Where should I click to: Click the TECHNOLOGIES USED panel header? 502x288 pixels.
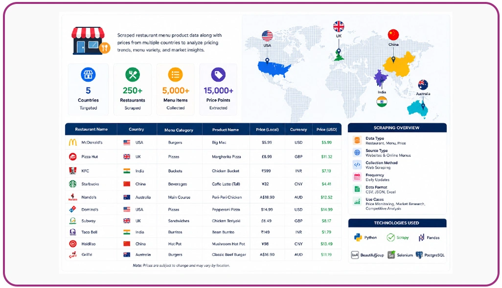point(397,223)
